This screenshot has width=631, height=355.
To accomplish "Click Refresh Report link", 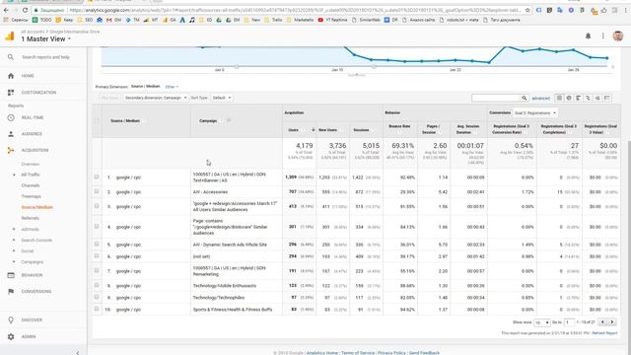I will (604, 333).
